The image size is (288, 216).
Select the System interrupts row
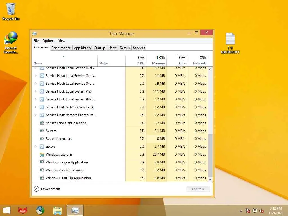pyautogui.click(x=120, y=139)
